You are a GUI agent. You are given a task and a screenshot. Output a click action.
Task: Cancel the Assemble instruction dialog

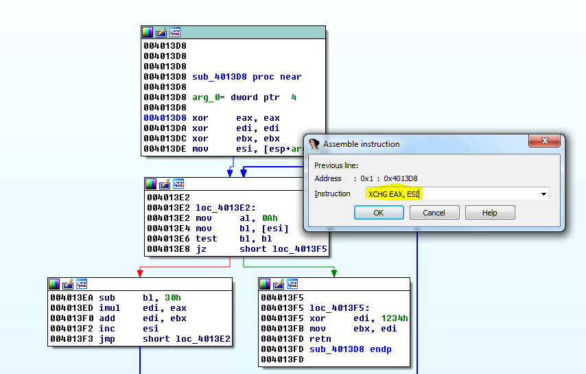[434, 213]
